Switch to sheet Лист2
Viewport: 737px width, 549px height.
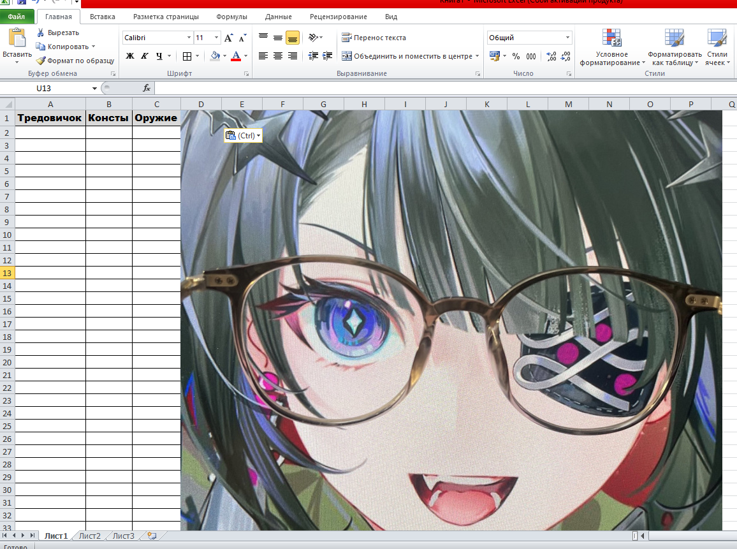click(90, 536)
